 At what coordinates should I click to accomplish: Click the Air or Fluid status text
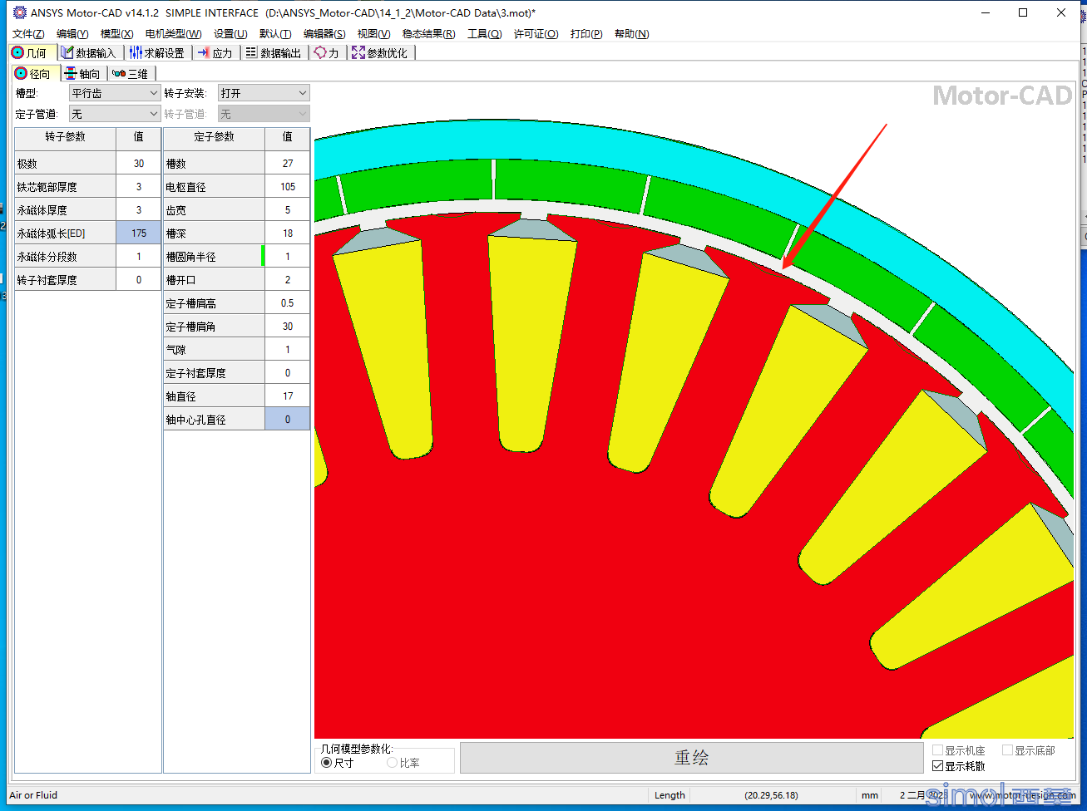[x=33, y=795]
